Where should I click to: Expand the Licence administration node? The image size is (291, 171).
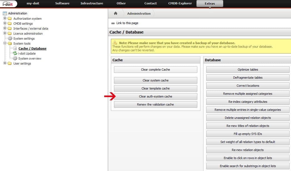[5, 33]
